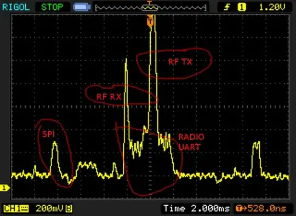Click the RIGOL brand logo
Screen dimensions: 296x216
(16, 7)
